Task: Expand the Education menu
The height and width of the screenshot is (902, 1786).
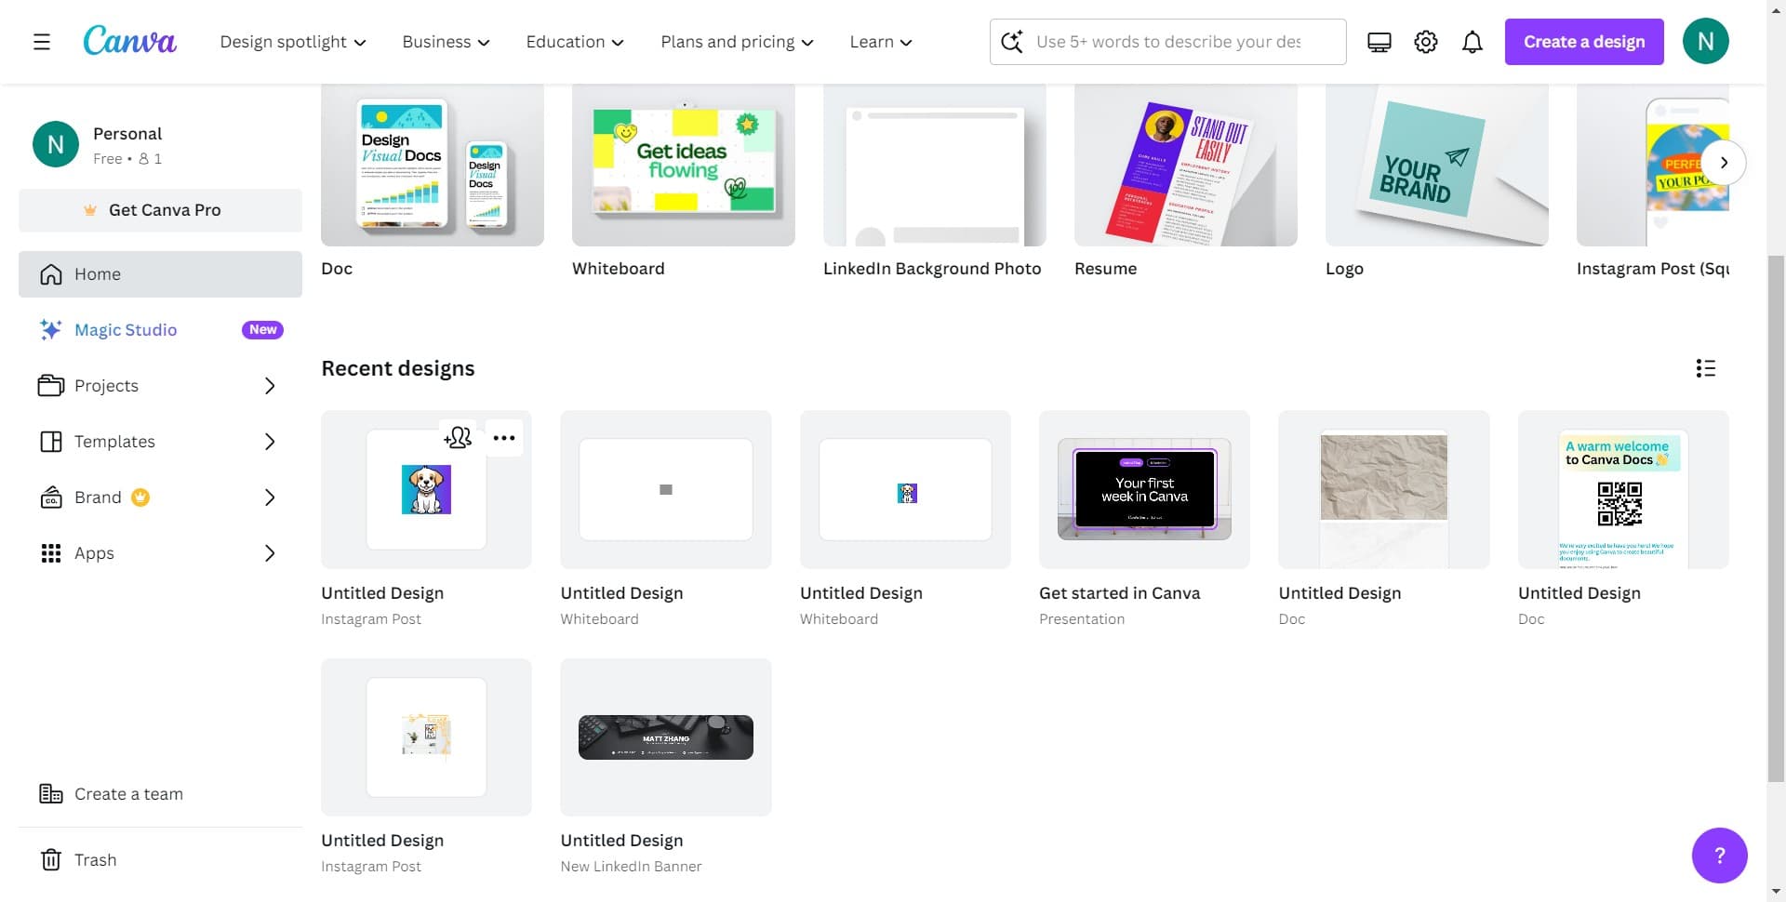Action: [575, 42]
